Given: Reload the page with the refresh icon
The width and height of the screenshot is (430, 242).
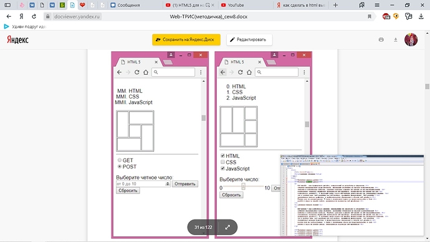Looking at the screenshot, I should pyautogui.click(x=34, y=16).
